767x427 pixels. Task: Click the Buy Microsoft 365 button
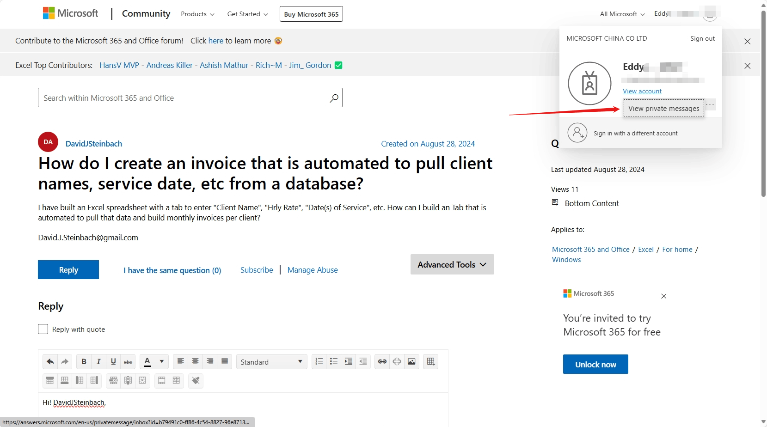pos(311,14)
